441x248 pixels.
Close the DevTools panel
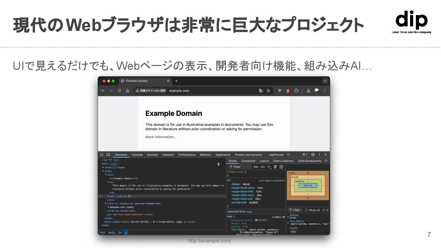pos(326,155)
